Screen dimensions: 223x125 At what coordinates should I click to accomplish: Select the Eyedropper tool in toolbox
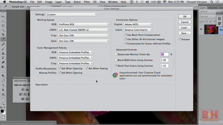[3, 39]
